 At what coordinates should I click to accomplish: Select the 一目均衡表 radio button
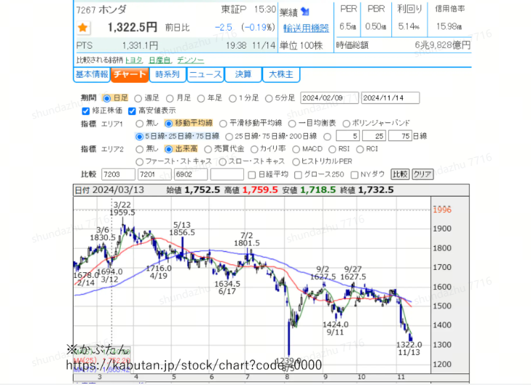click(292, 124)
